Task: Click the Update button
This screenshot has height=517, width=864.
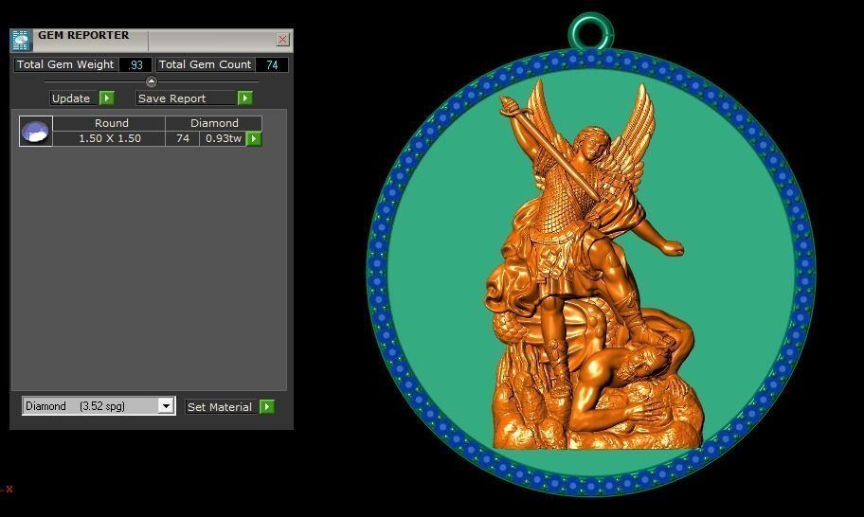Action: [x=74, y=98]
